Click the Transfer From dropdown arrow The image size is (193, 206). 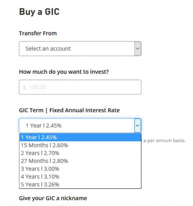pyautogui.click(x=137, y=49)
